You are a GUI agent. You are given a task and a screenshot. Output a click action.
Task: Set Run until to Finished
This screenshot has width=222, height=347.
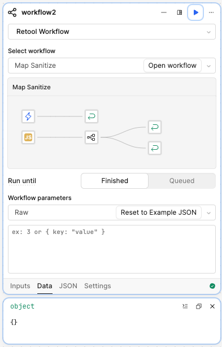click(115, 181)
